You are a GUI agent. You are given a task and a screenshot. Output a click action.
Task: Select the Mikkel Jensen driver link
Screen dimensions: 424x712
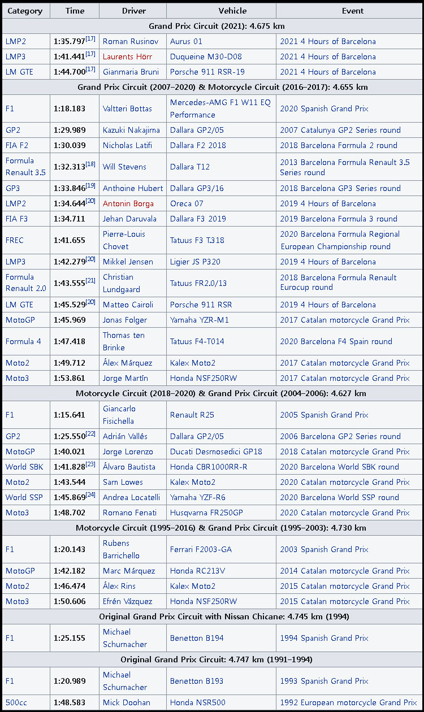pos(128,262)
